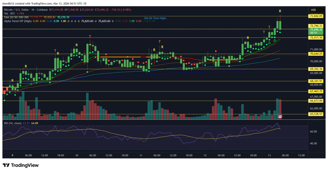328x172 pixels.
Task: Click the date label 13 on time axis
Action: click(x=269, y=155)
